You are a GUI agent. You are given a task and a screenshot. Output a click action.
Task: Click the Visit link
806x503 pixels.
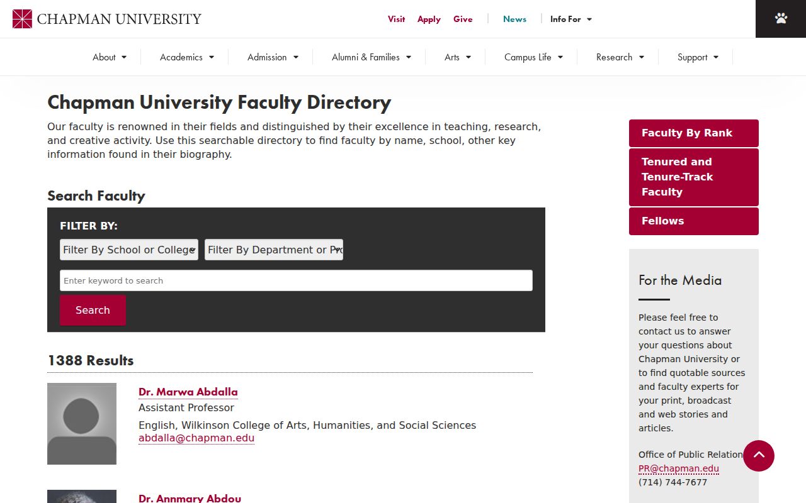coord(396,19)
